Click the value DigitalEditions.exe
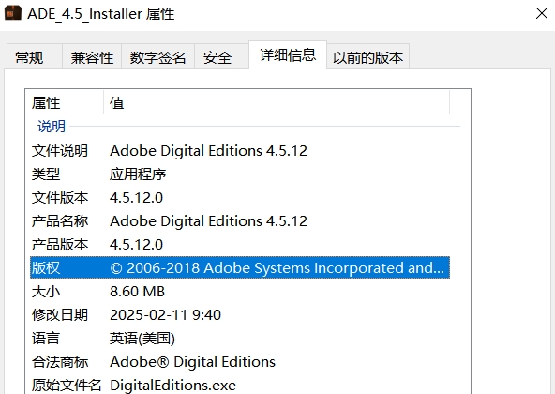555x394 pixels. point(172,386)
